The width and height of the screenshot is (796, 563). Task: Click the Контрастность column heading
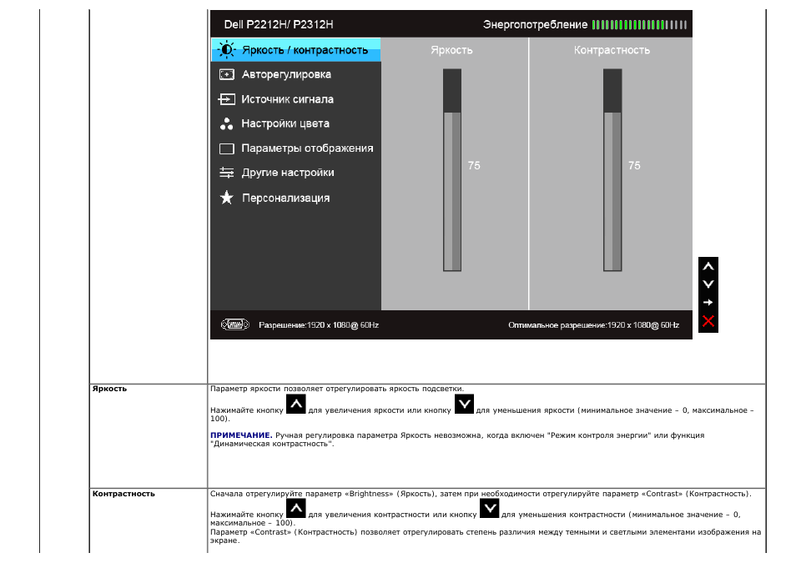pyautogui.click(x=612, y=50)
